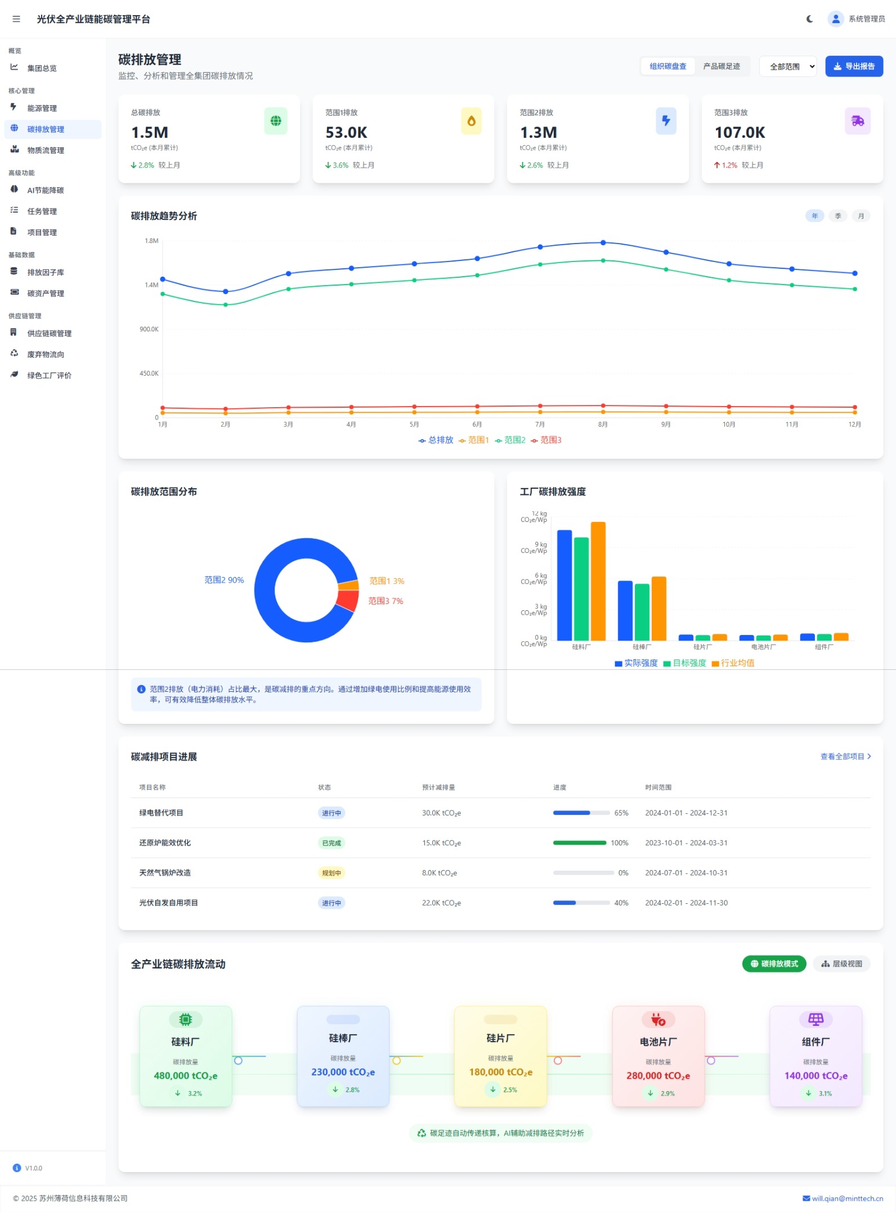896x1212 pixels.
Task: Click the 绿电替代项目 progress bar
Action: click(581, 813)
